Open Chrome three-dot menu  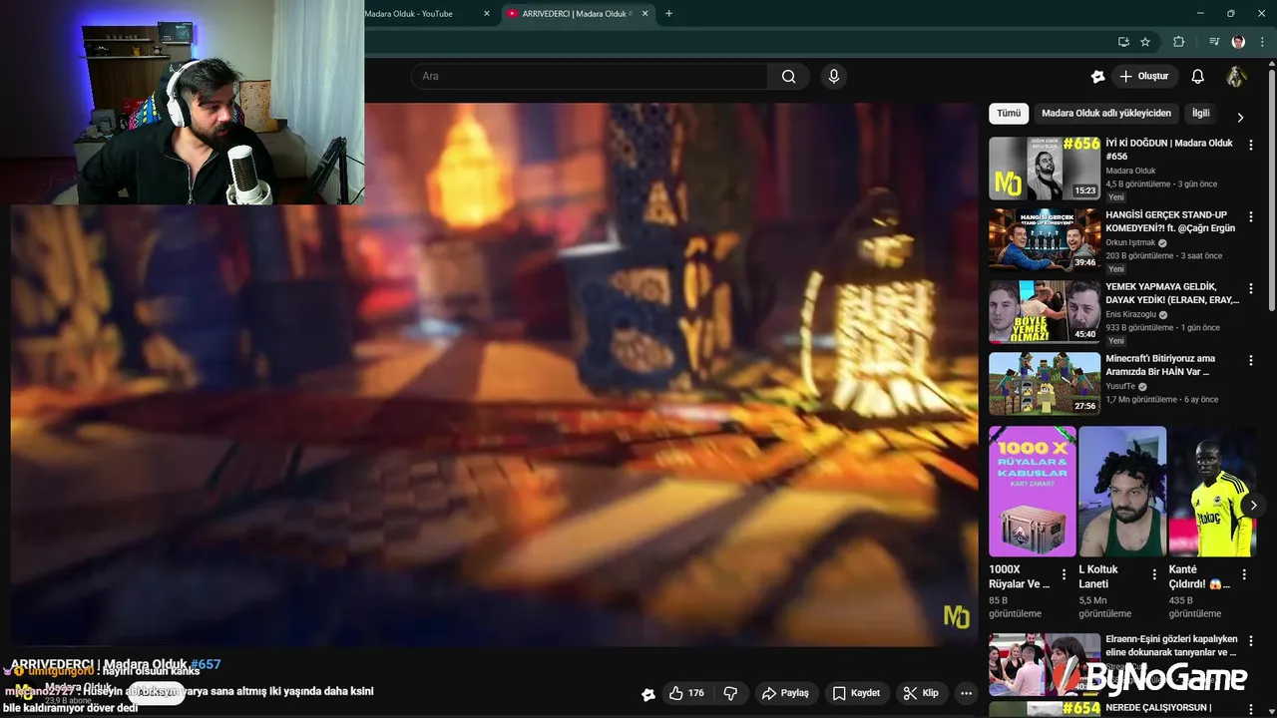[1263, 42]
